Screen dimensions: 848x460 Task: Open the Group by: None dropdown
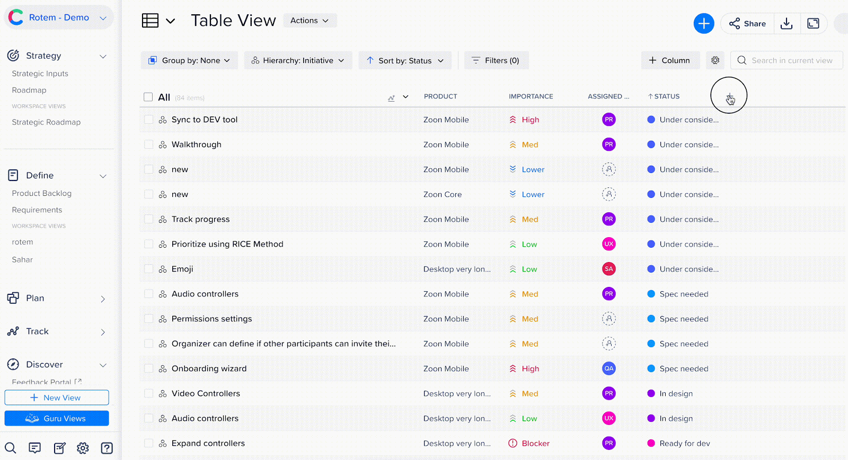pos(189,60)
